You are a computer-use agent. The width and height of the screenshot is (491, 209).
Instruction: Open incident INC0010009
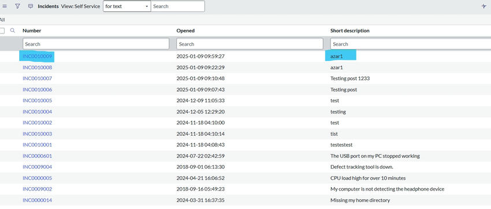pos(38,57)
